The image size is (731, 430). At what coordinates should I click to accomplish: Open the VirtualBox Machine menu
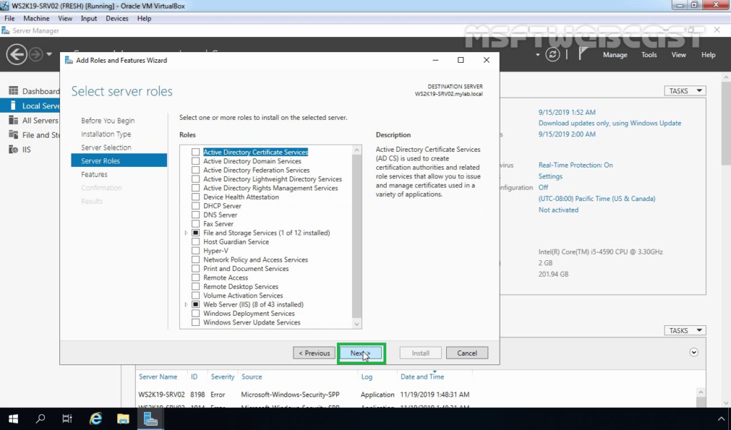[x=36, y=18]
